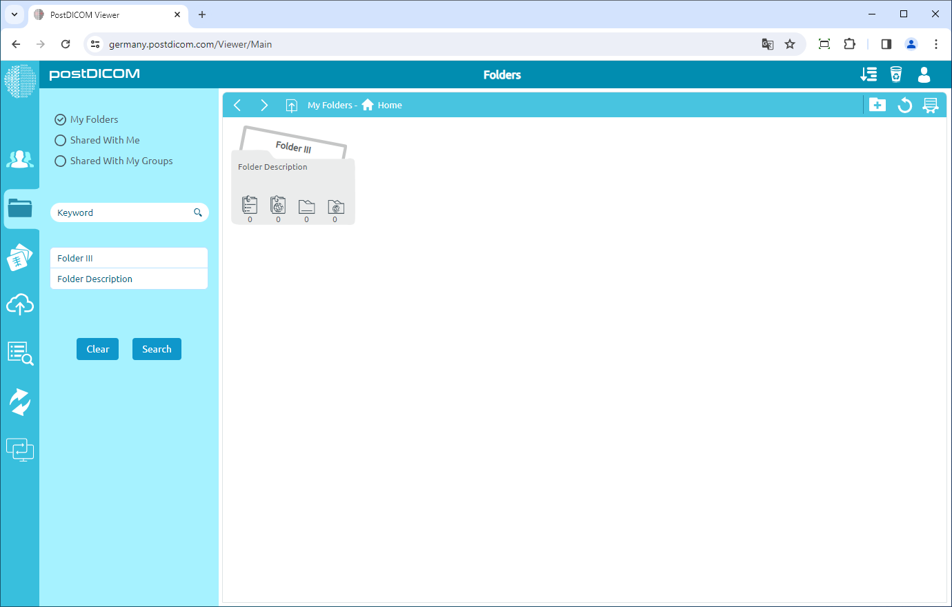Click the sort order icon in header
952x607 pixels.
869,74
